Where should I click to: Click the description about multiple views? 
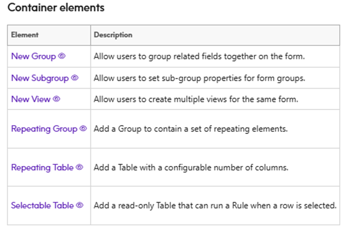[x=196, y=99]
